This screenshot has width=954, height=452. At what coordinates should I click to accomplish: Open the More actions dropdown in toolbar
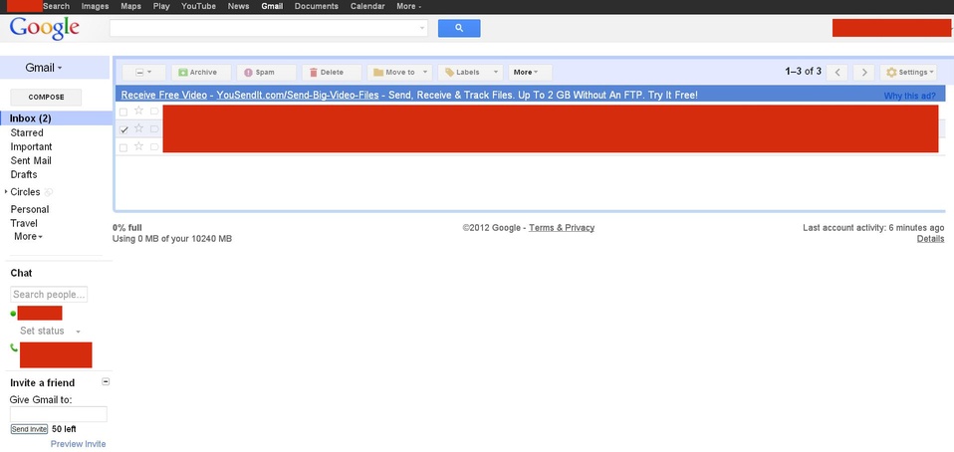[530, 73]
